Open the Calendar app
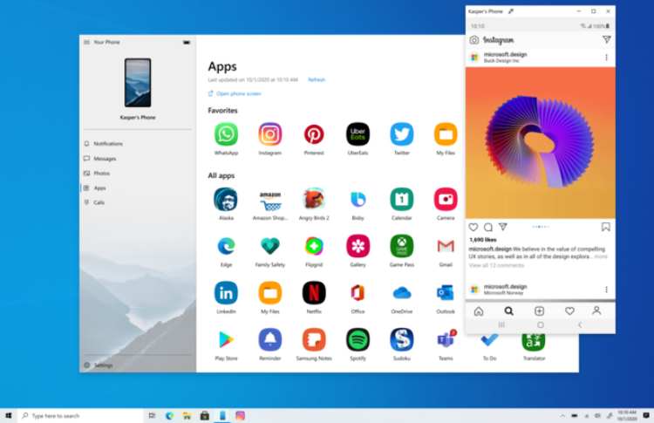Image resolution: width=654 pixels, height=423 pixels. tap(402, 200)
